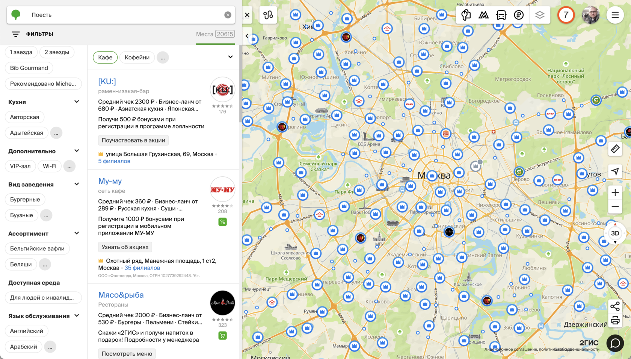This screenshot has width=631, height=359.
Task: Print the map
Action: pos(615,321)
